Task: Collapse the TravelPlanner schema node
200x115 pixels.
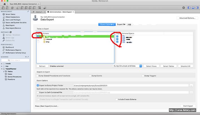Action: pyautogui.click(x=2, y=69)
